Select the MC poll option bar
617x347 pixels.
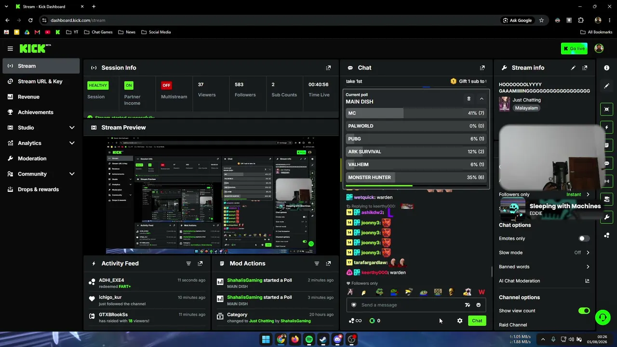tap(416, 113)
